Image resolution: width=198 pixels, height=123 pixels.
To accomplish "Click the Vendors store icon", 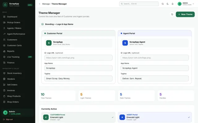I will [x=4, y=79].
